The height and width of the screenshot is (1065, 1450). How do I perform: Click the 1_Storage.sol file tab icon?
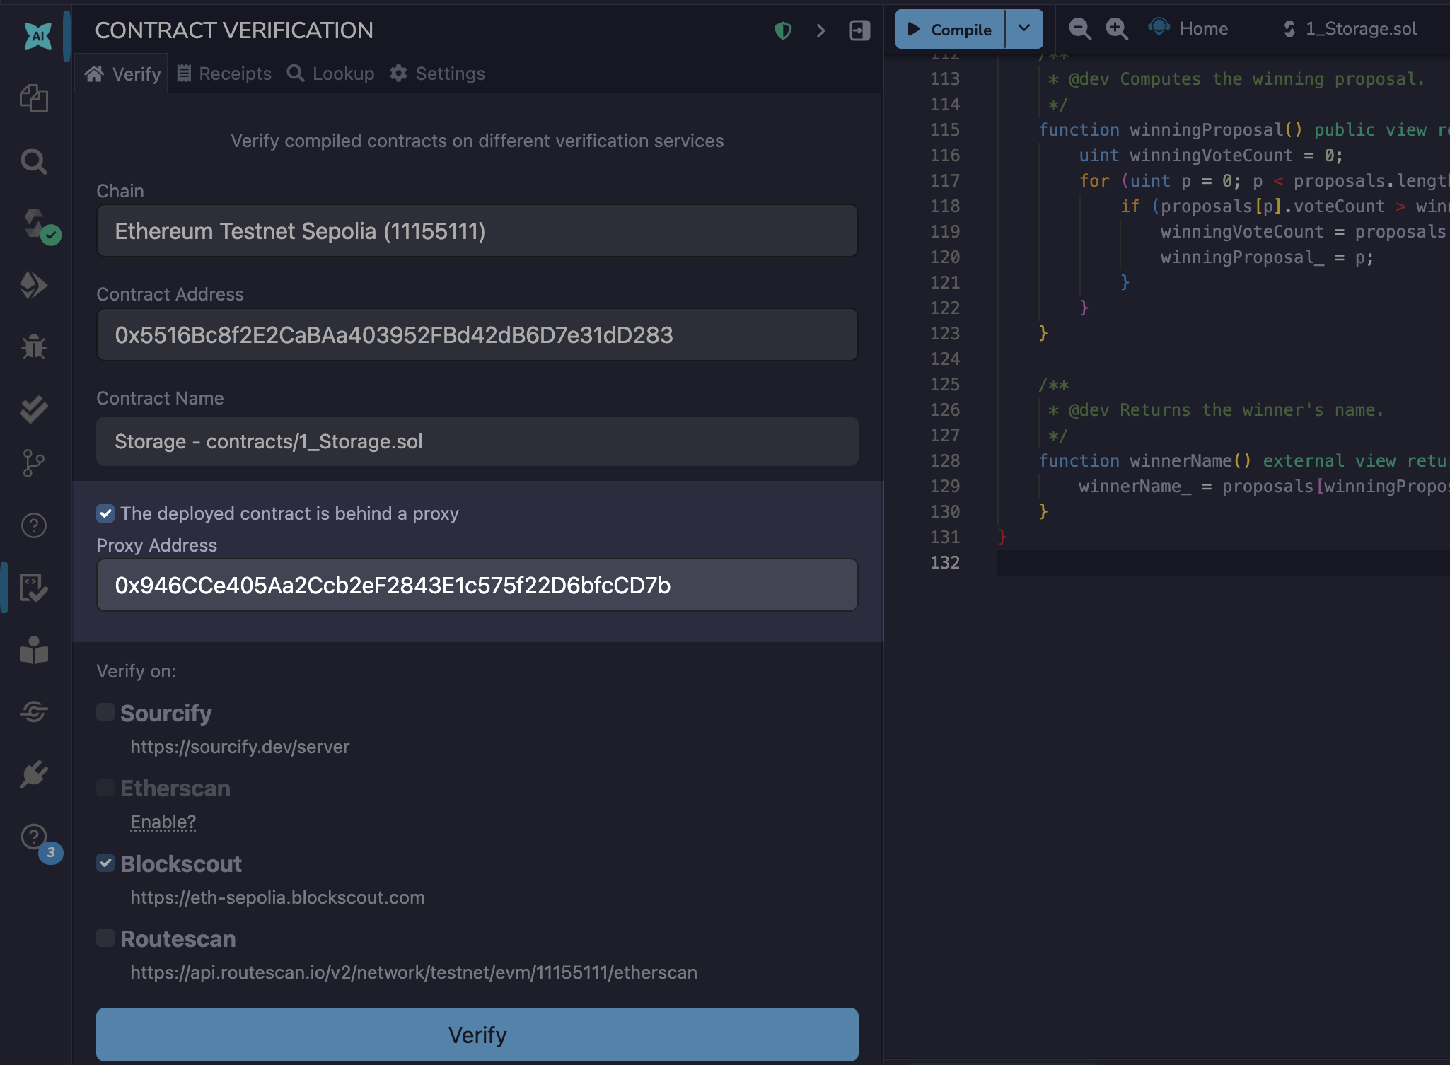[x=1290, y=29]
